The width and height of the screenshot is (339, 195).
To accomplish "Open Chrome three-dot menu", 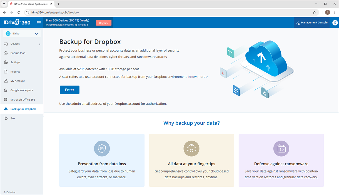I will [x=335, y=12].
